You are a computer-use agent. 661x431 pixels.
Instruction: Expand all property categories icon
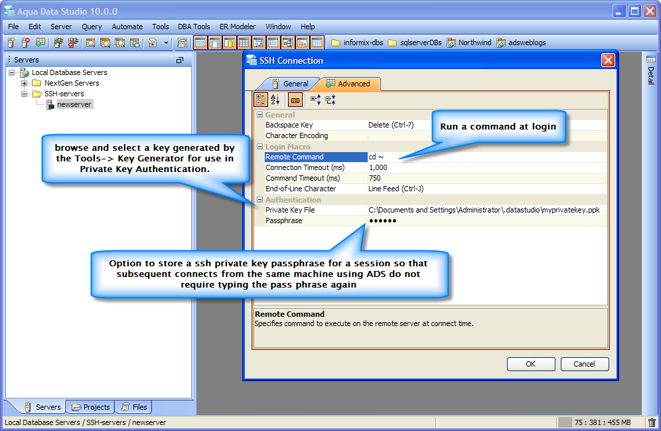coord(315,100)
